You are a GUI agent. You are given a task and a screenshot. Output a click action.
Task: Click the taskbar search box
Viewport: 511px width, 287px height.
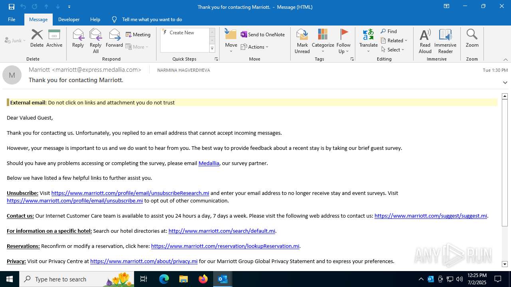pyautogui.click(x=77, y=279)
